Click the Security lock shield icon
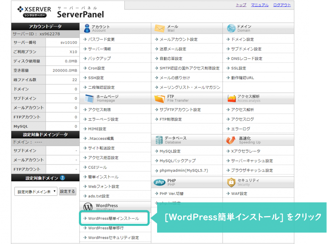Screen dimensions: 327x244 (231, 182)
